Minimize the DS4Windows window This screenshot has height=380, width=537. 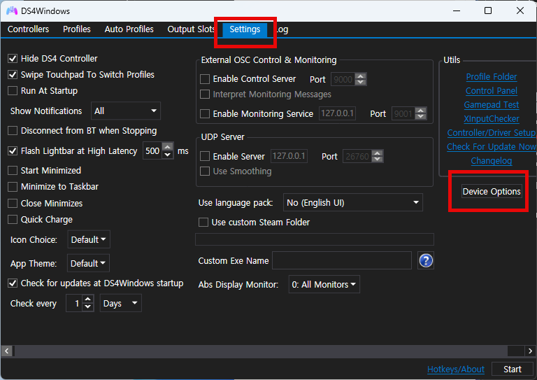tap(457, 10)
